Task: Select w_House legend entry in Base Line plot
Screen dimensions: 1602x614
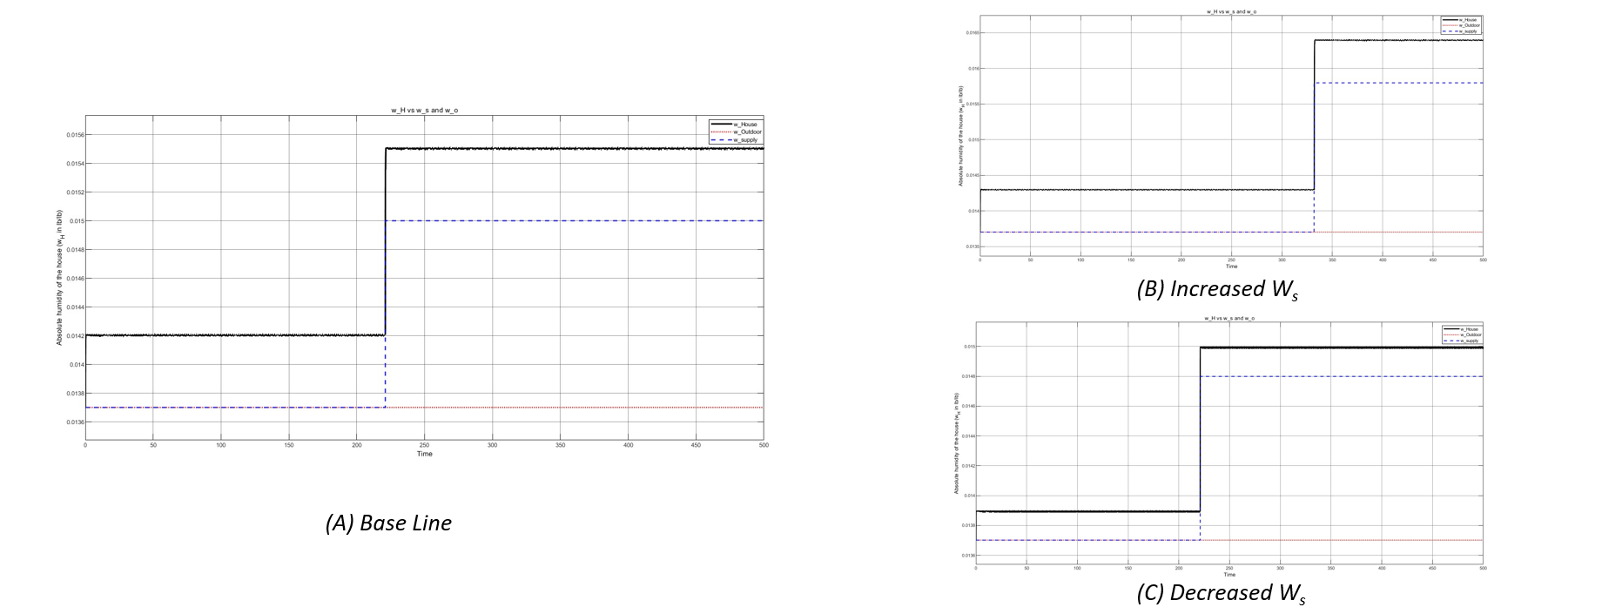Action: [x=744, y=125]
